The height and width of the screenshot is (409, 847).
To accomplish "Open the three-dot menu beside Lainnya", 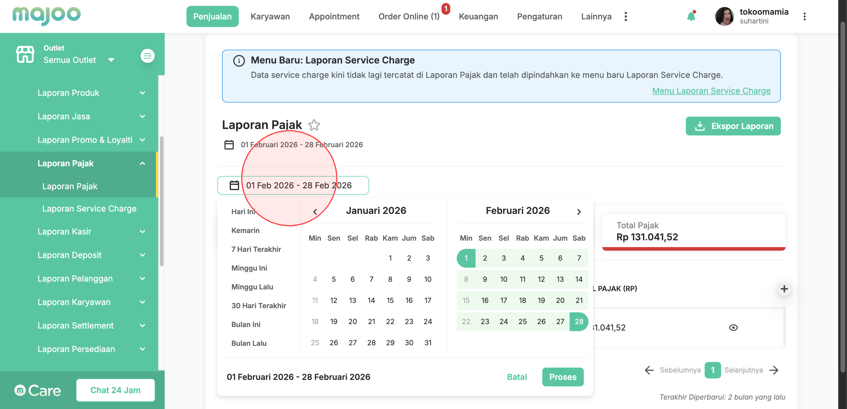I will [x=625, y=16].
